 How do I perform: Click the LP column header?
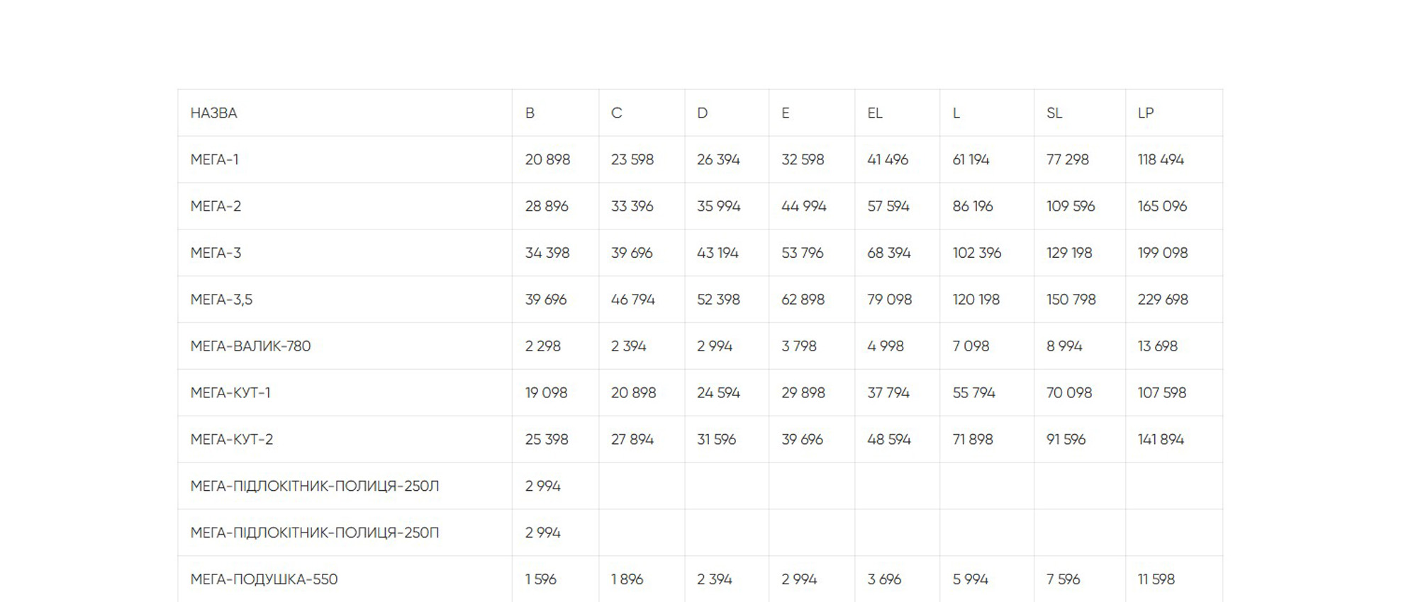tap(1145, 113)
